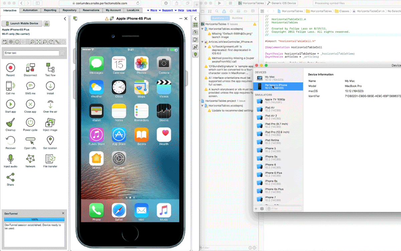Viewport: 401px width, 251px height.
Task: Close the DevTunnel panel
Action: pyautogui.click(x=63, y=213)
